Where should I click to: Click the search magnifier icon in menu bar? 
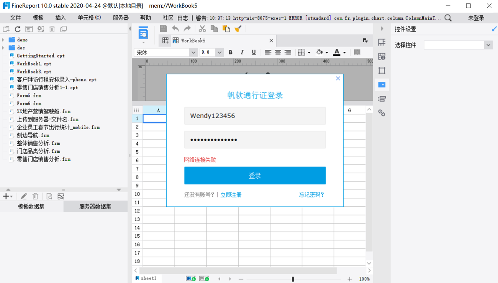448,18
